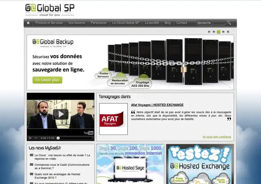Go to the home page via house icon
Image resolution: width=261 pixels, height=184 pixels.
[x=28, y=23]
